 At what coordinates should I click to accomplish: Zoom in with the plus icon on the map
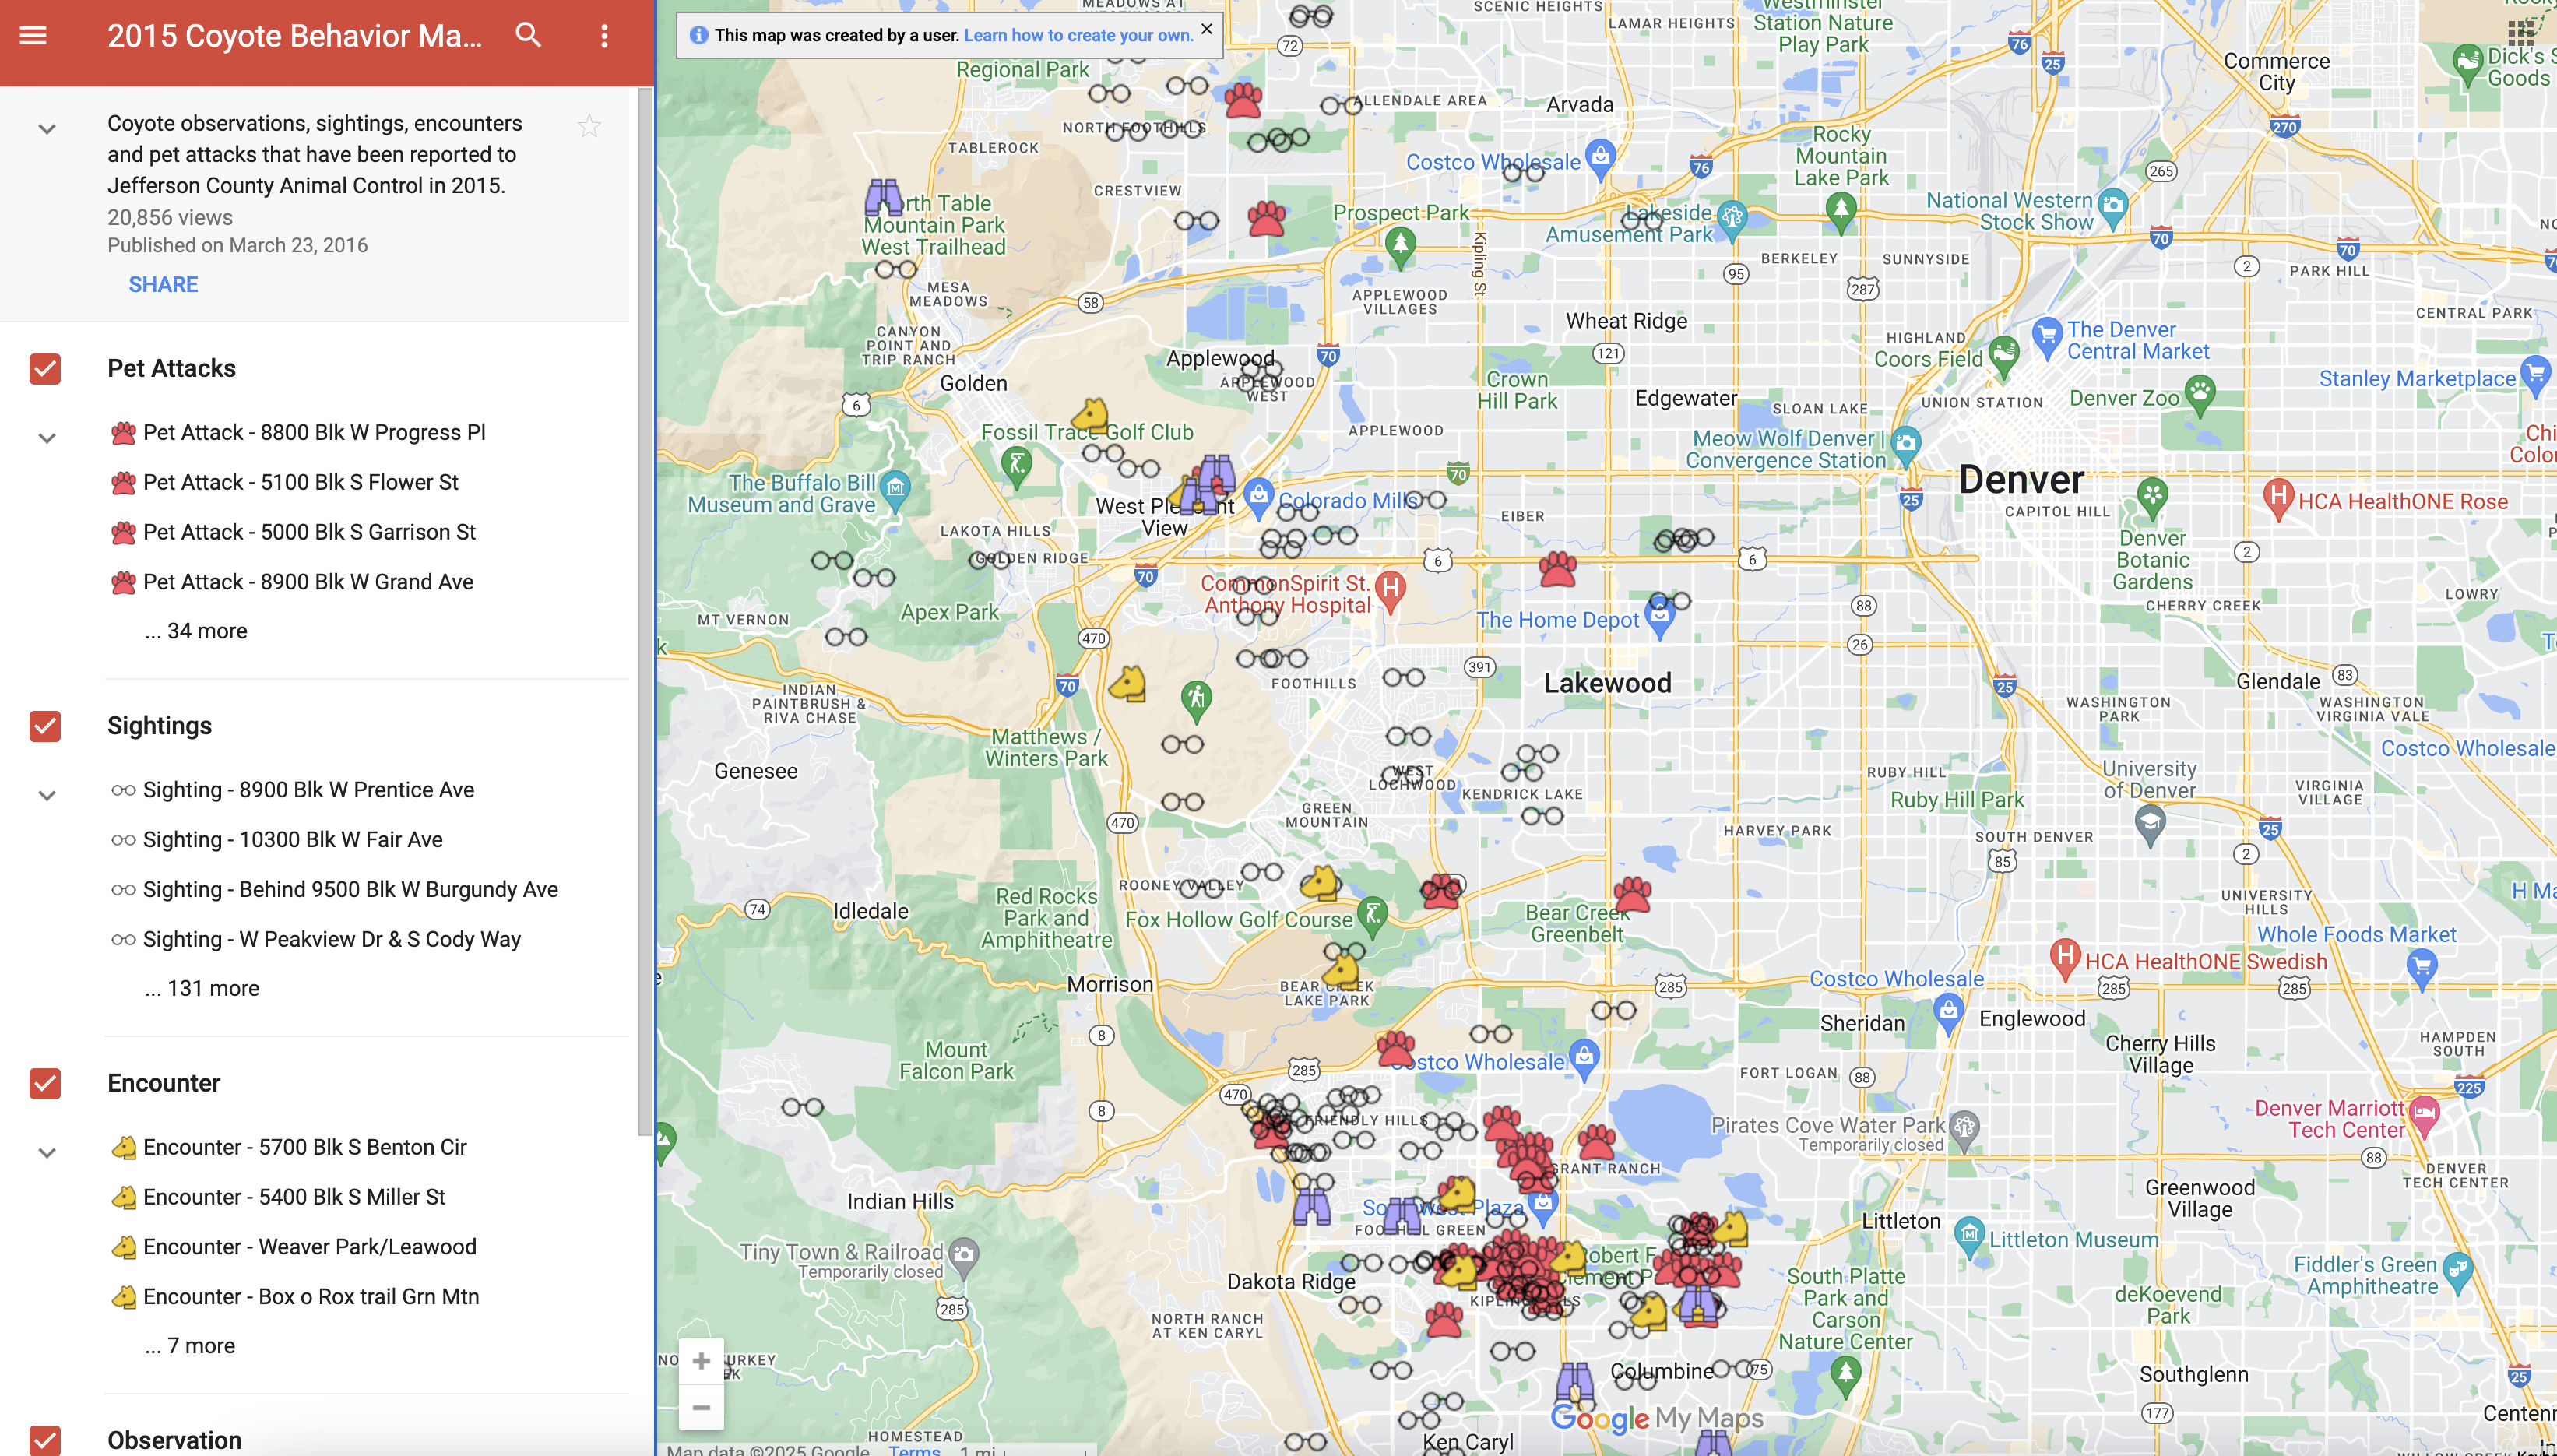point(702,1360)
